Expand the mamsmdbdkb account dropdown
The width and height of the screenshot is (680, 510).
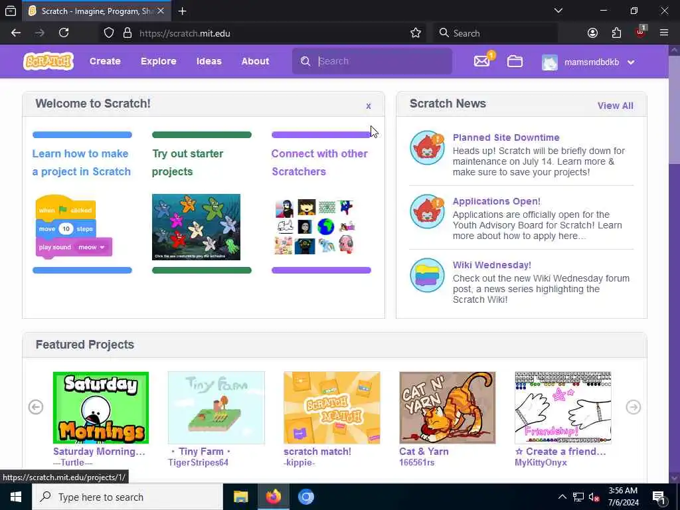pos(631,62)
